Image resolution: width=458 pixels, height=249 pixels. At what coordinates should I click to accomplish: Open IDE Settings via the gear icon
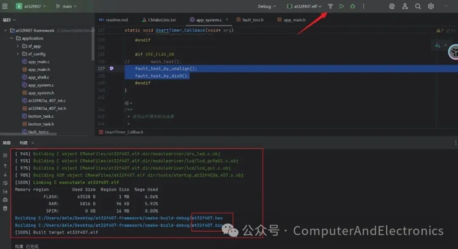coord(430,6)
